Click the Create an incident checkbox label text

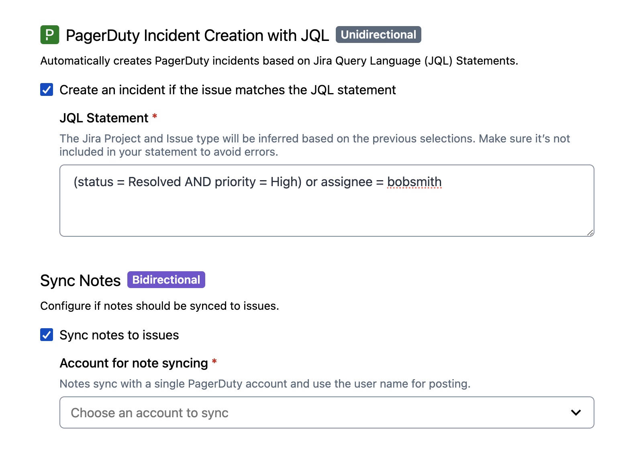[x=227, y=90]
